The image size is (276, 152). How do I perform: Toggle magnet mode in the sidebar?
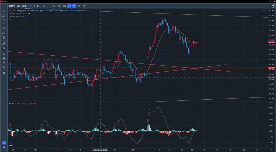tap(4, 54)
